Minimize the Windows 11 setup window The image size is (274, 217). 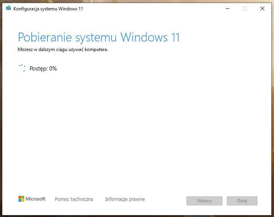(x=227, y=8)
